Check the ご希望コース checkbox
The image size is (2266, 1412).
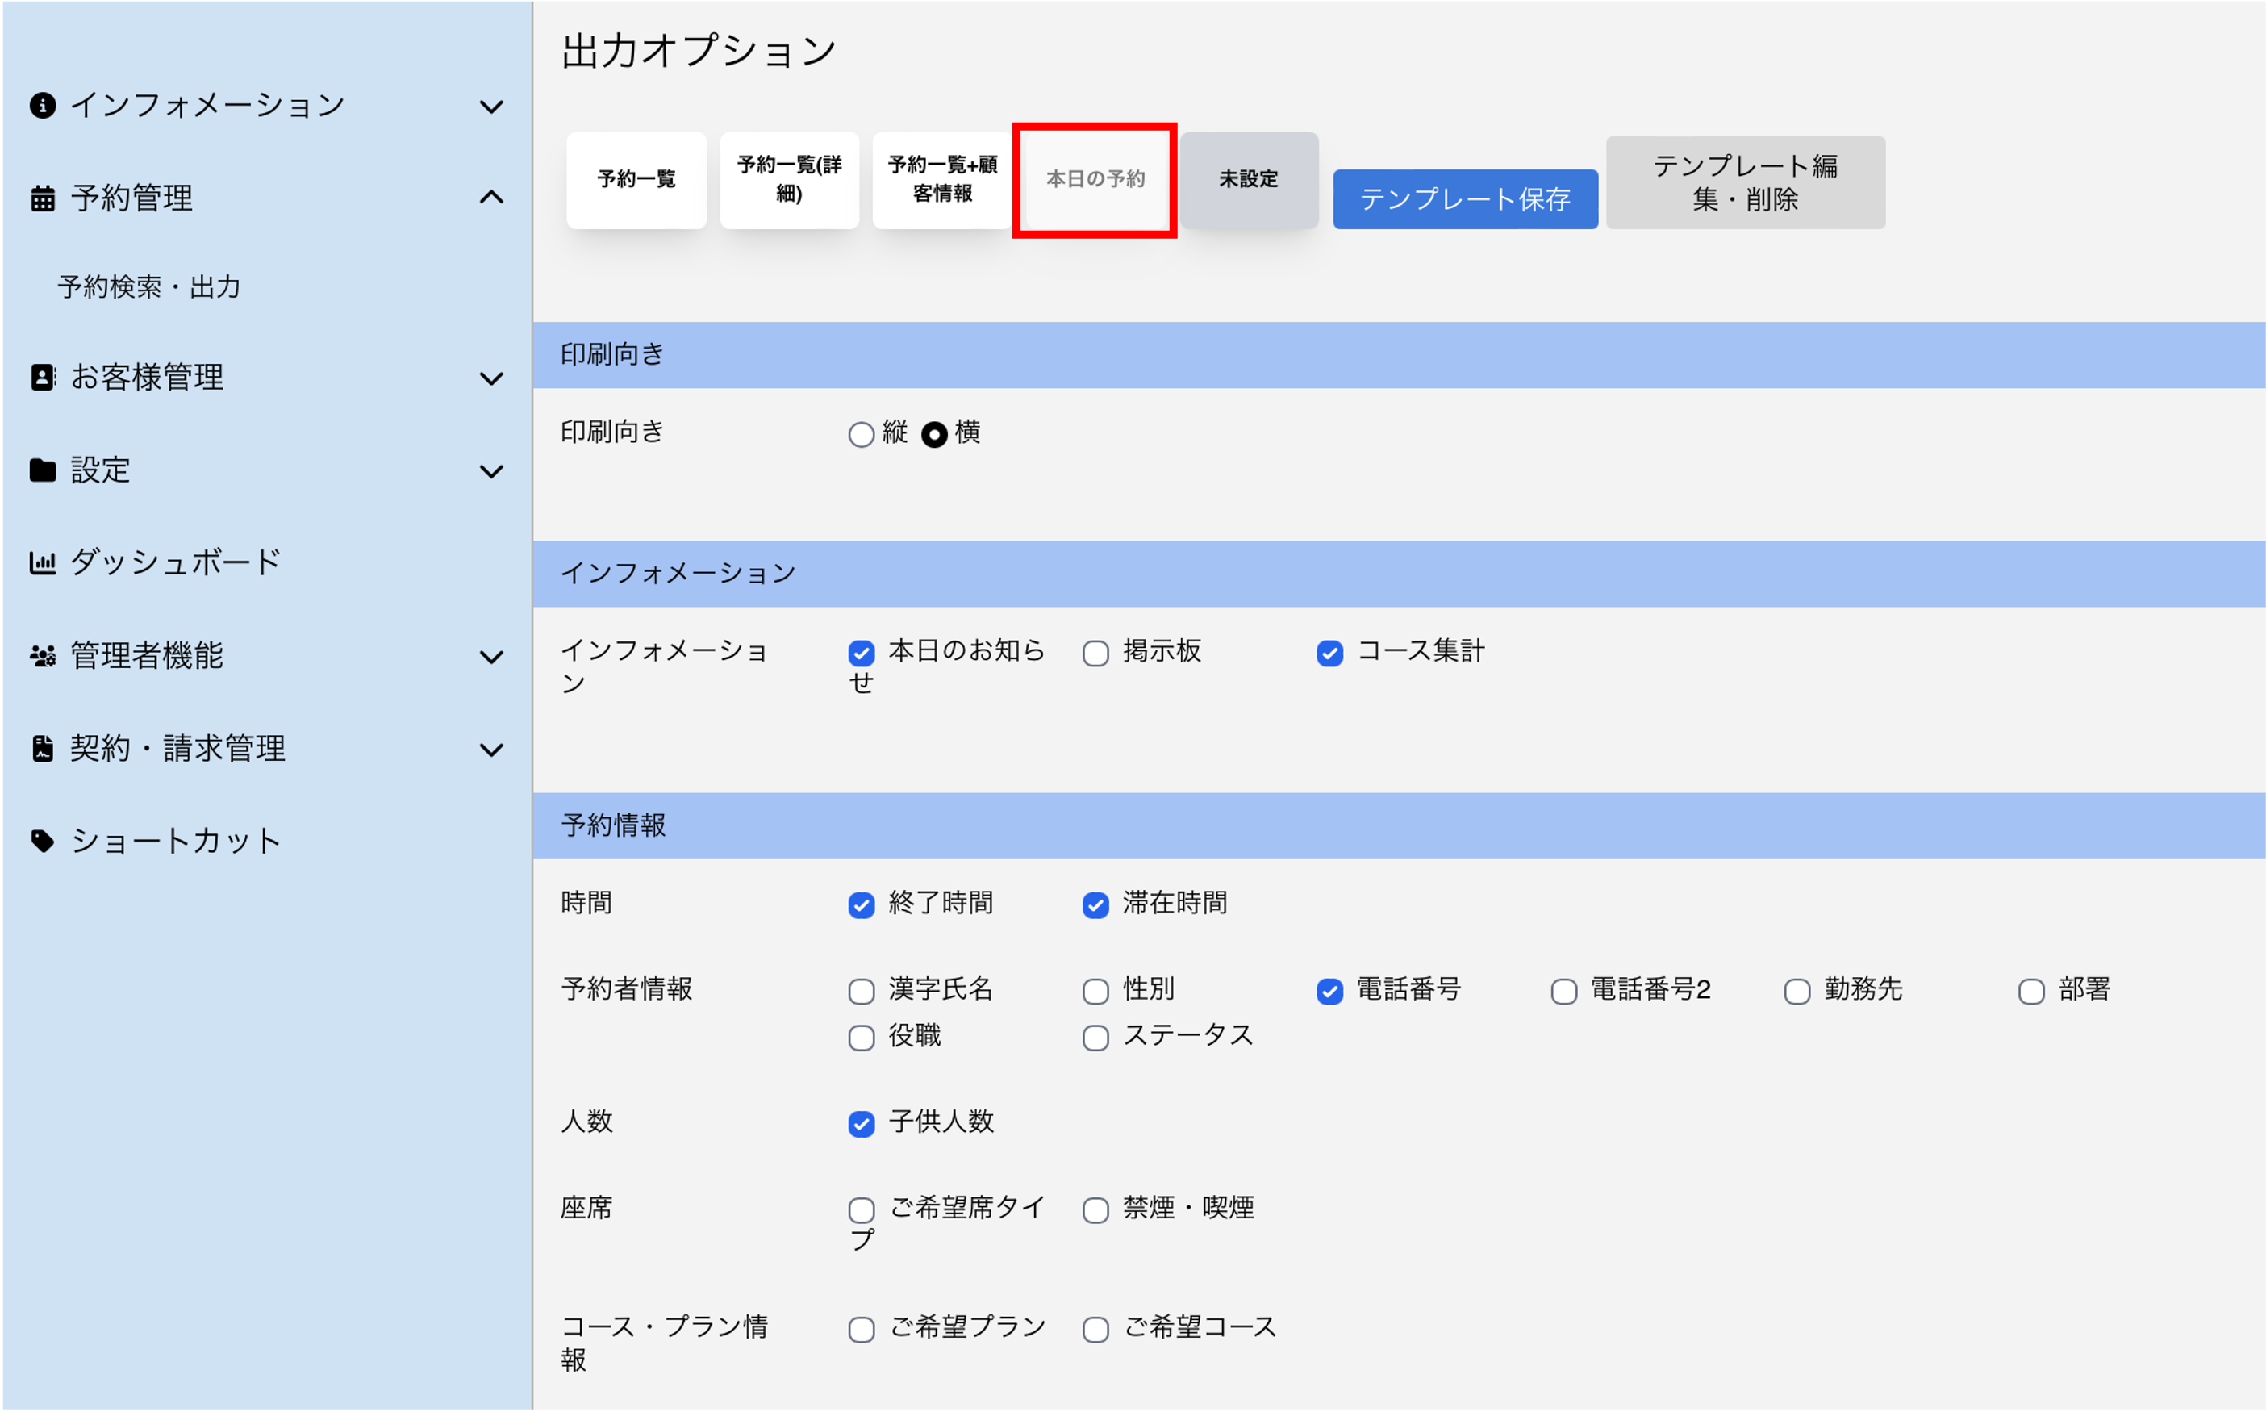(1095, 1330)
